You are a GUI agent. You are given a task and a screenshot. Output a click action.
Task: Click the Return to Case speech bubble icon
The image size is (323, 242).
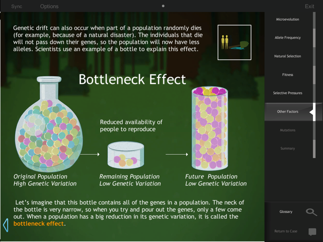pos(312,231)
